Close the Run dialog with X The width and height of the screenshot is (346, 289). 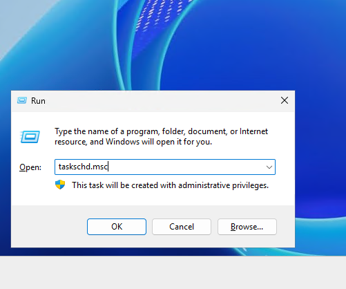tap(285, 100)
